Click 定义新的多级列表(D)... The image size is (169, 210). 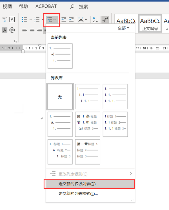[90, 184]
